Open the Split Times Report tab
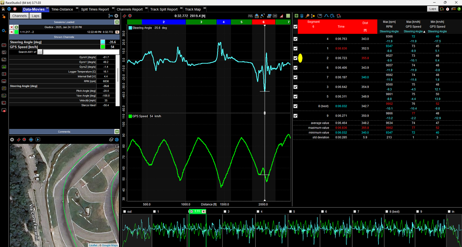Viewport: 462px width, 247px height. point(95,9)
